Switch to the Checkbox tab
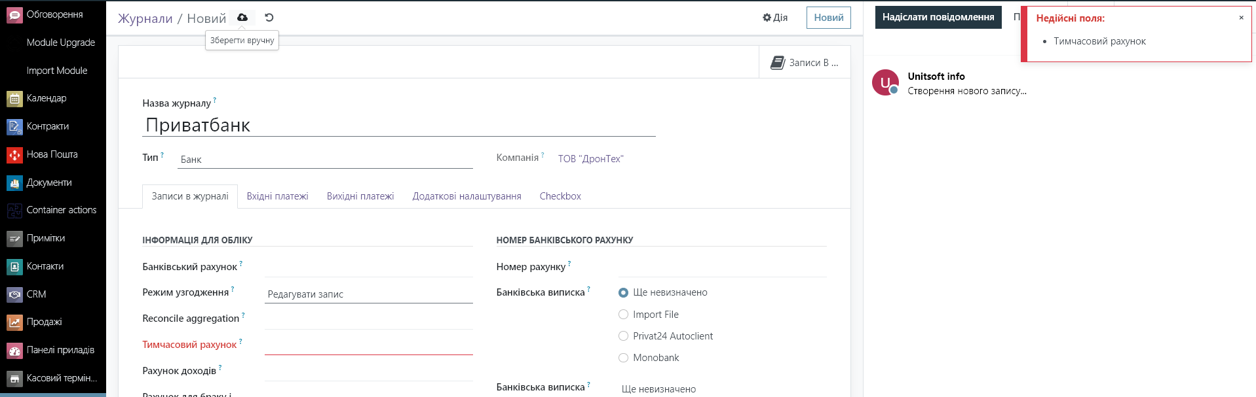Viewport: 1256px width, 397px height. tap(560, 196)
